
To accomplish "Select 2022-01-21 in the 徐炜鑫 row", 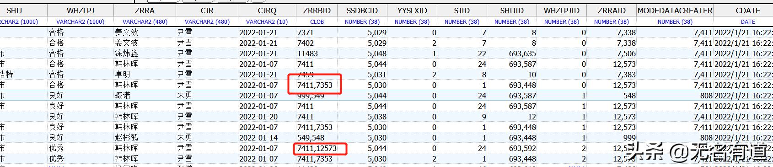I will coord(258,54).
